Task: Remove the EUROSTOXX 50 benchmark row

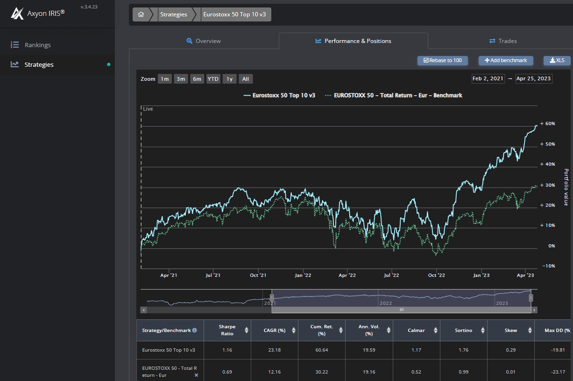Action: tap(196, 375)
